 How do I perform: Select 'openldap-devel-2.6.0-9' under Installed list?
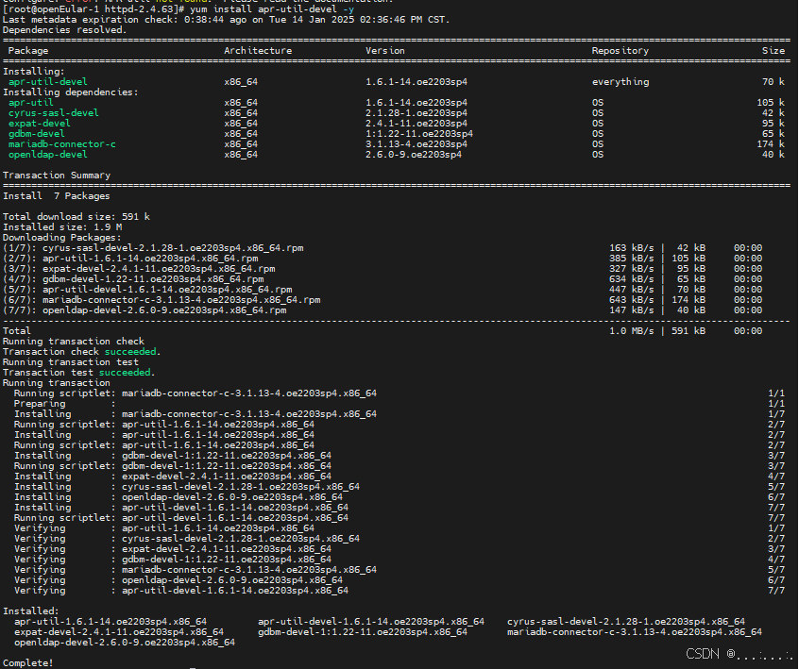click(125, 643)
